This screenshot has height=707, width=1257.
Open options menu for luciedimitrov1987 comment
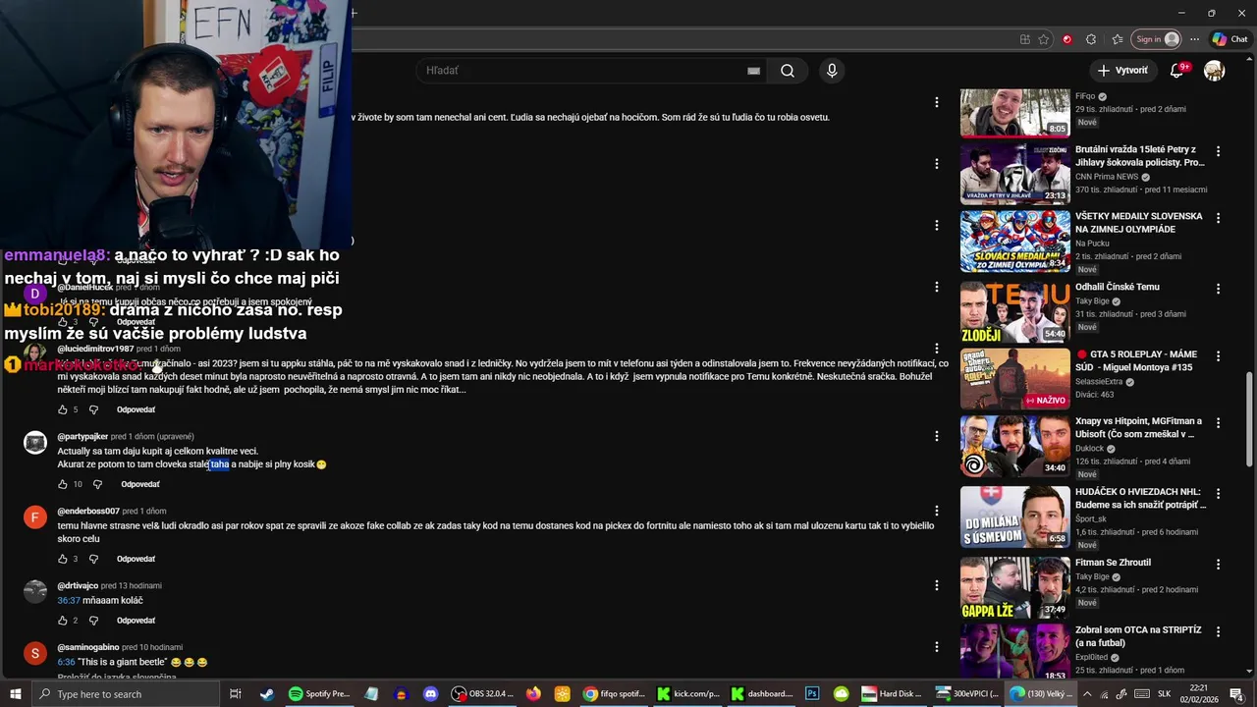click(x=937, y=349)
